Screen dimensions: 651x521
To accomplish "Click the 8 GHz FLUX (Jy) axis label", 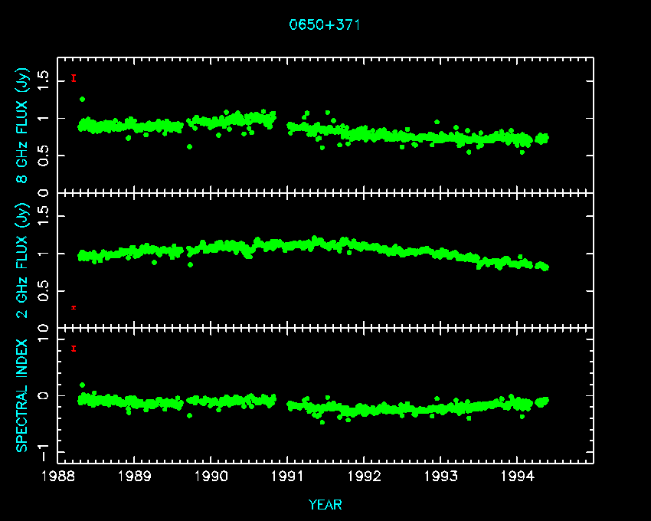I will pos(23,126).
